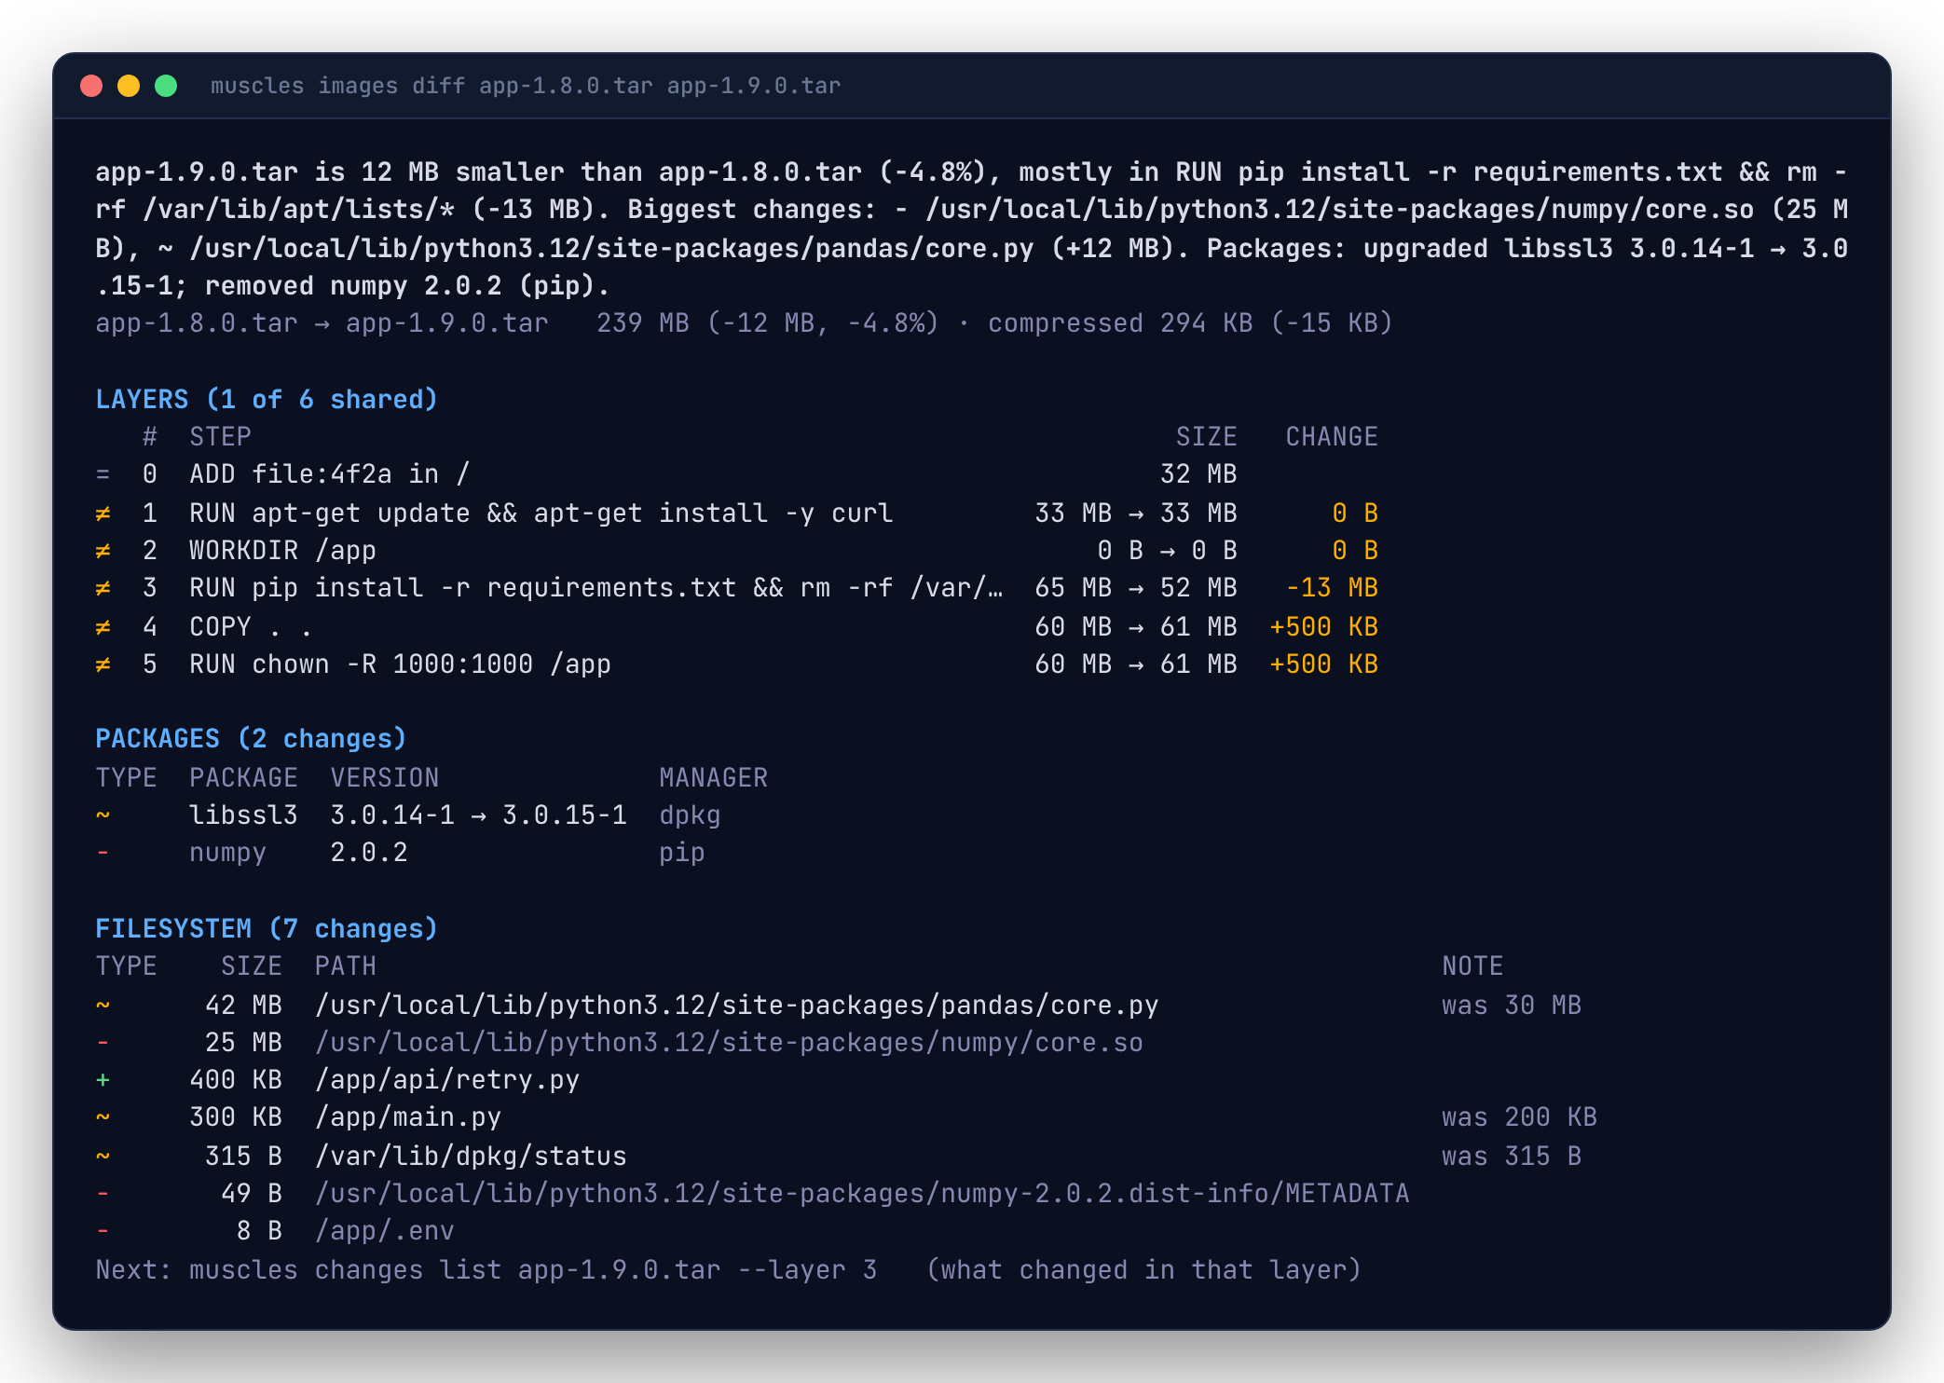The height and width of the screenshot is (1383, 1944).
Task: Click the green maximize window dot
Action: tap(166, 86)
